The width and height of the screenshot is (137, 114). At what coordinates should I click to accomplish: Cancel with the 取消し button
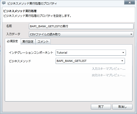[x=122, y=107]
